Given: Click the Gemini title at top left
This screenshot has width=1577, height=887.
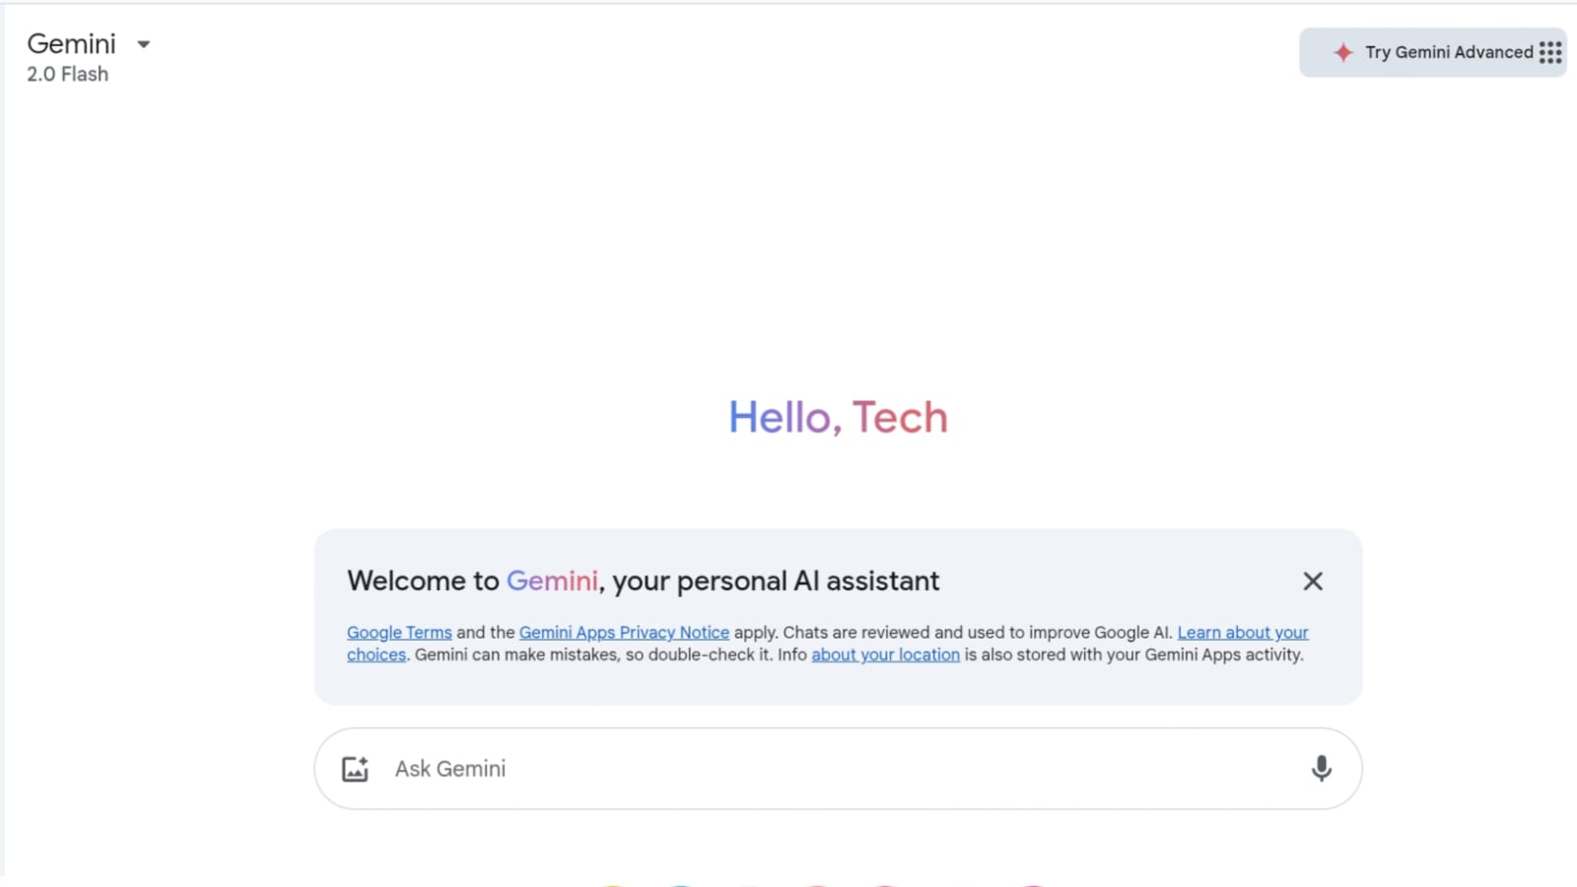Looking at the screenshot, I should click(x=71, y=43).
